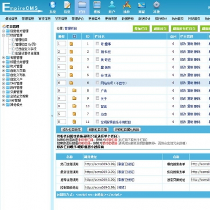Open the 系统 (System) globe icon
This screenshot has width=210, height=210.
click(x=53, y=5)
